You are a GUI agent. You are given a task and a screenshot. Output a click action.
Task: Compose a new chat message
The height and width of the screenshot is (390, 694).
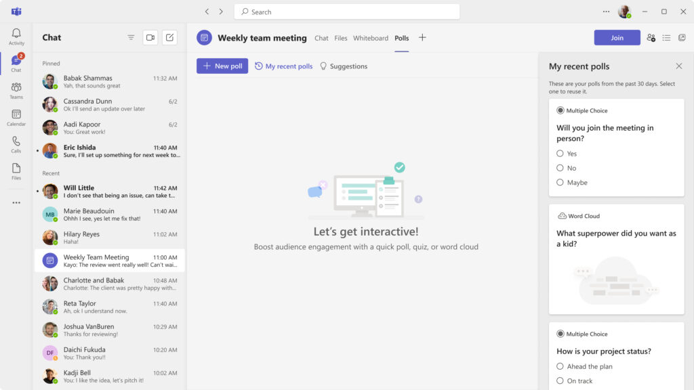click(169, 37)
